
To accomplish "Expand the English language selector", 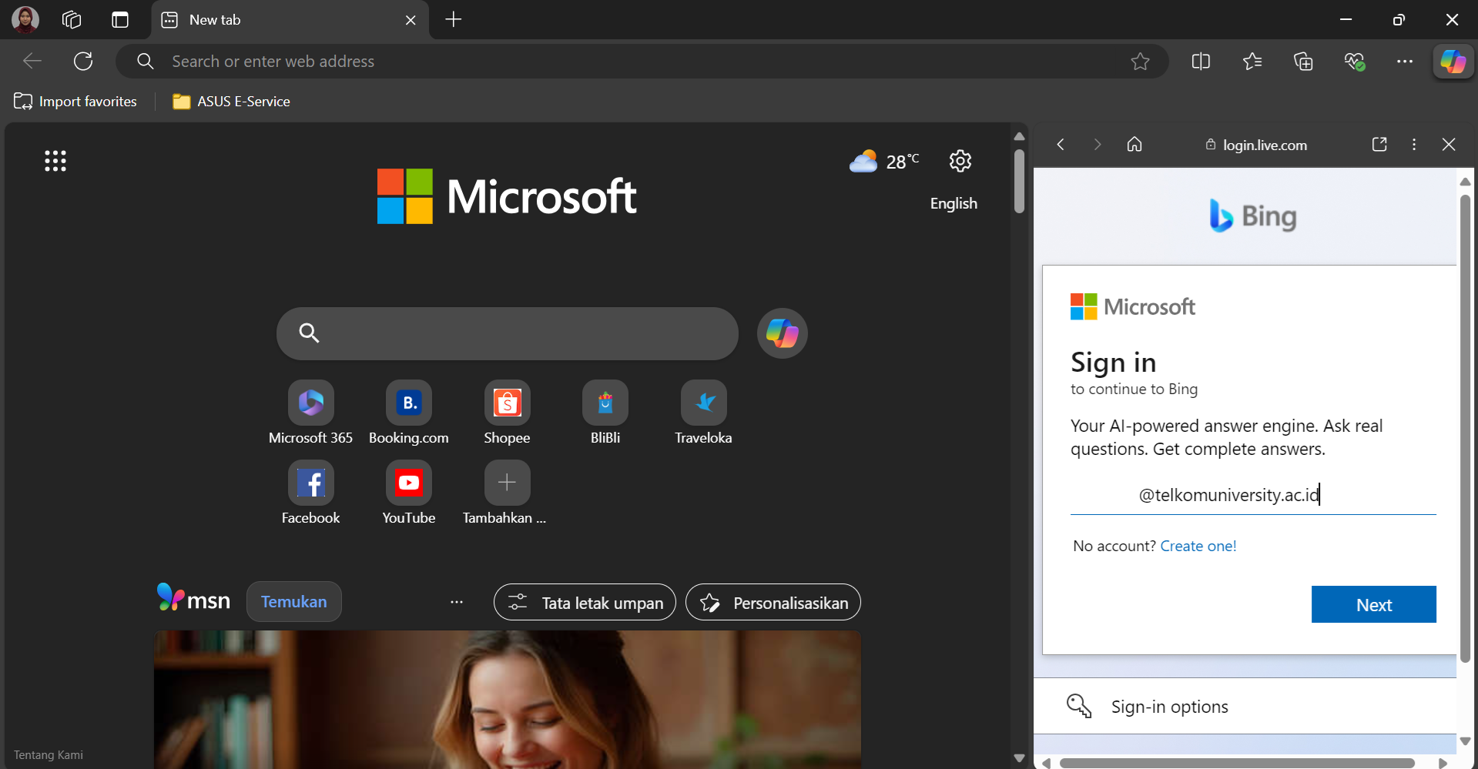I will 953,203.
